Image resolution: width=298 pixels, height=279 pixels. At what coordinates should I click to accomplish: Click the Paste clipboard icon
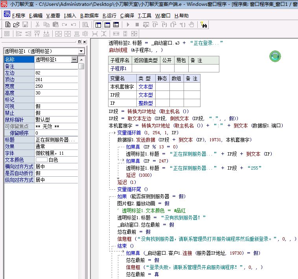click(x=55, y=25)
